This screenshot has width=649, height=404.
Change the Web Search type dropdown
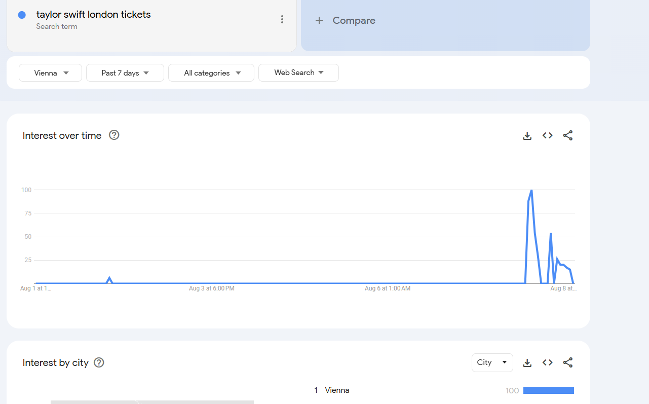pos(298,73)
